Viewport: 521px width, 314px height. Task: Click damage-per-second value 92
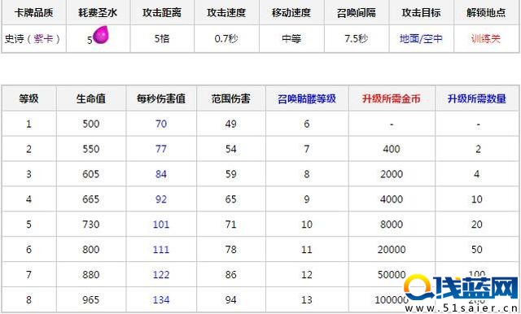161,199
